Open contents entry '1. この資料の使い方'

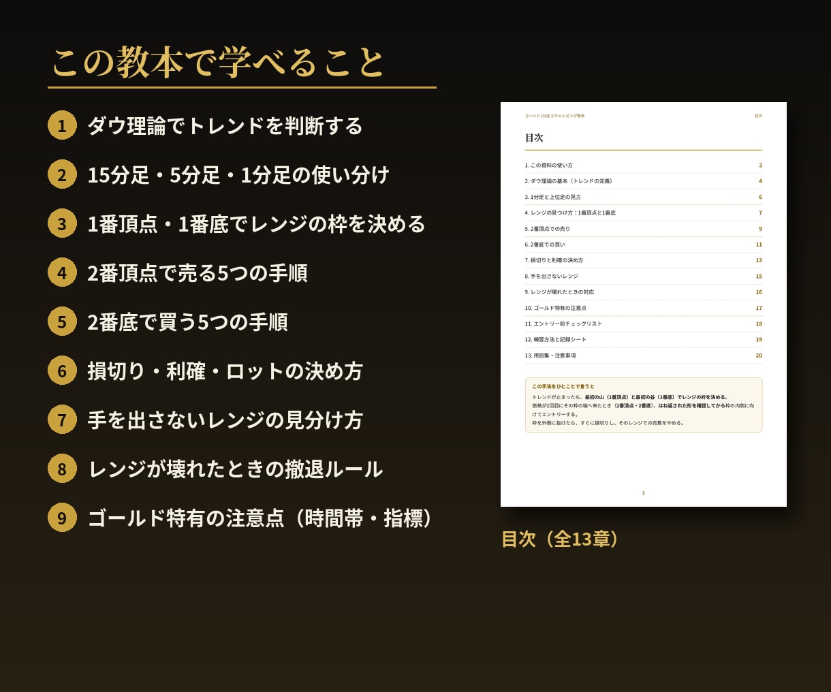[549, 166]
